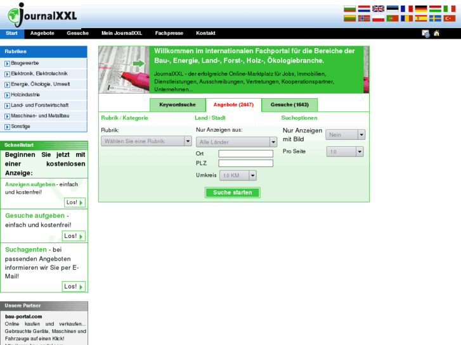Click arrow icon beside Elektronik, Elektrotechnik
461x345 pixels.
coord(8,74)
